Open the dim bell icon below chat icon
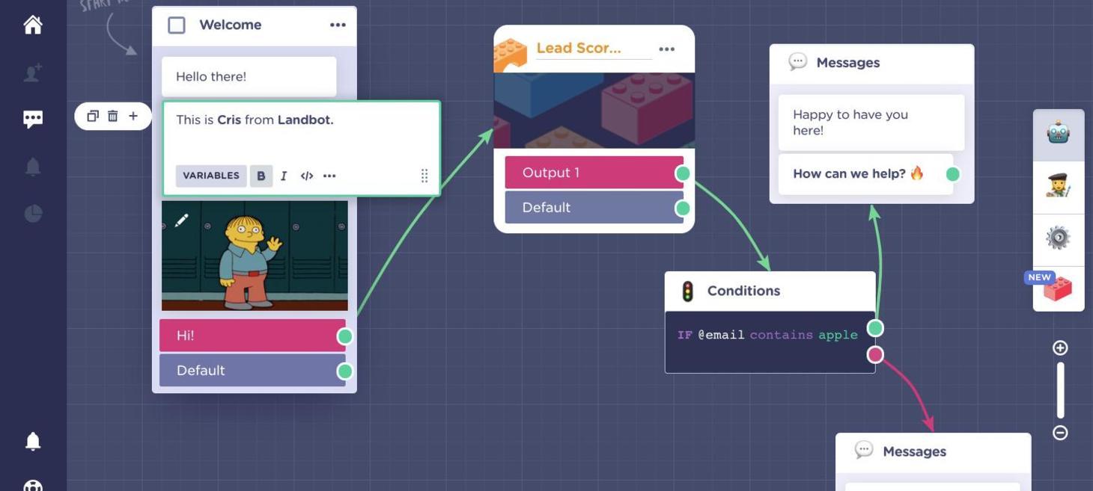The height and width of the screenshot is (491, 1093). tap(33, 167)
